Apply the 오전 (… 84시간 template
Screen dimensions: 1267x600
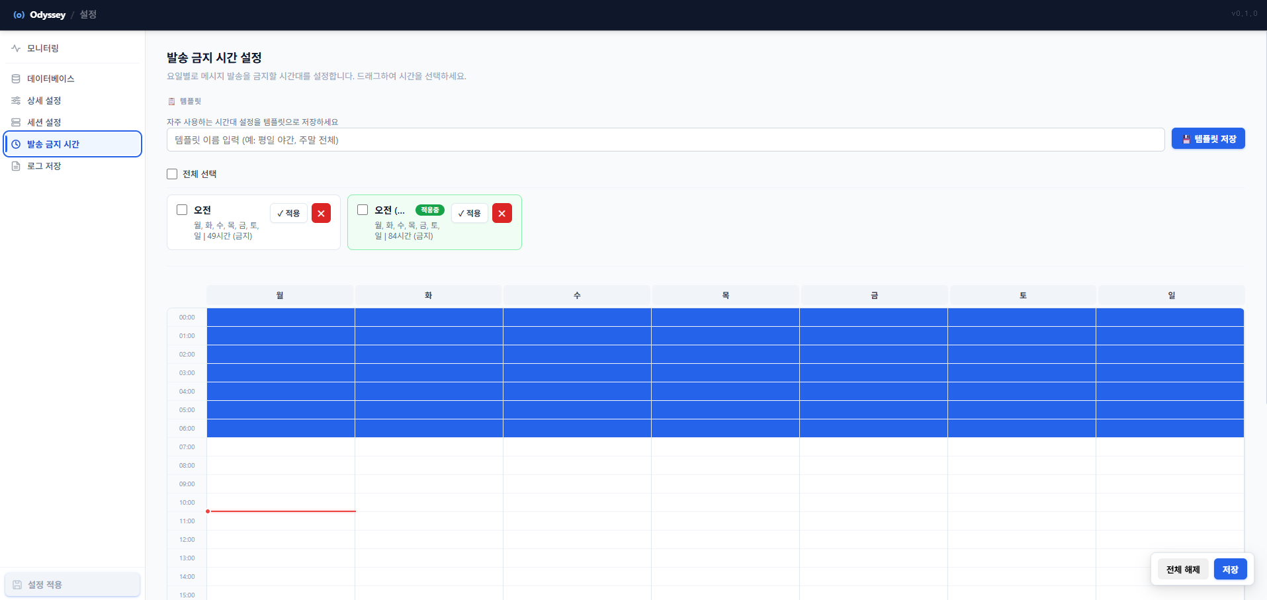470,213
